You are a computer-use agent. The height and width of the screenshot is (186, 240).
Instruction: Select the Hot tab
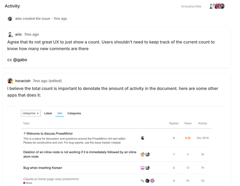60,113
